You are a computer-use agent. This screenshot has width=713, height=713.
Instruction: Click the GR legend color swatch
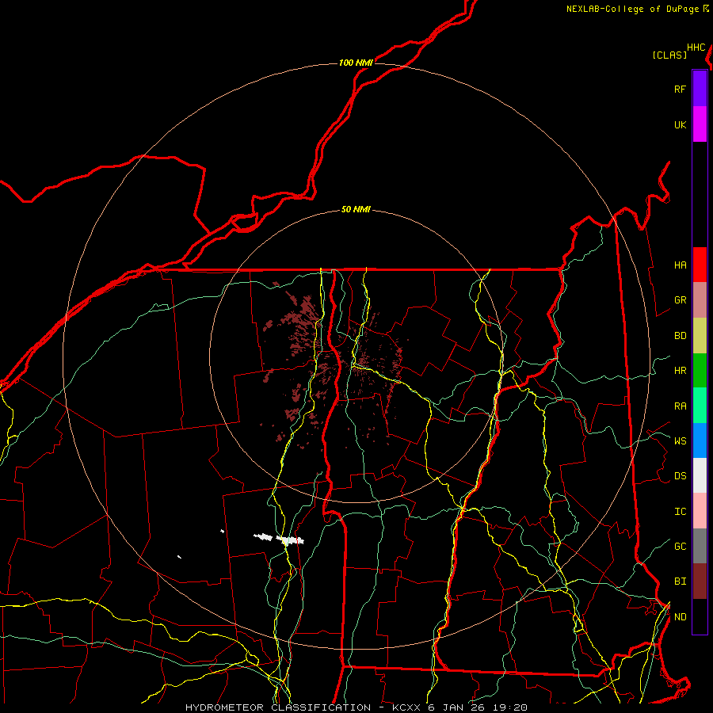click(x=700, y=300)
